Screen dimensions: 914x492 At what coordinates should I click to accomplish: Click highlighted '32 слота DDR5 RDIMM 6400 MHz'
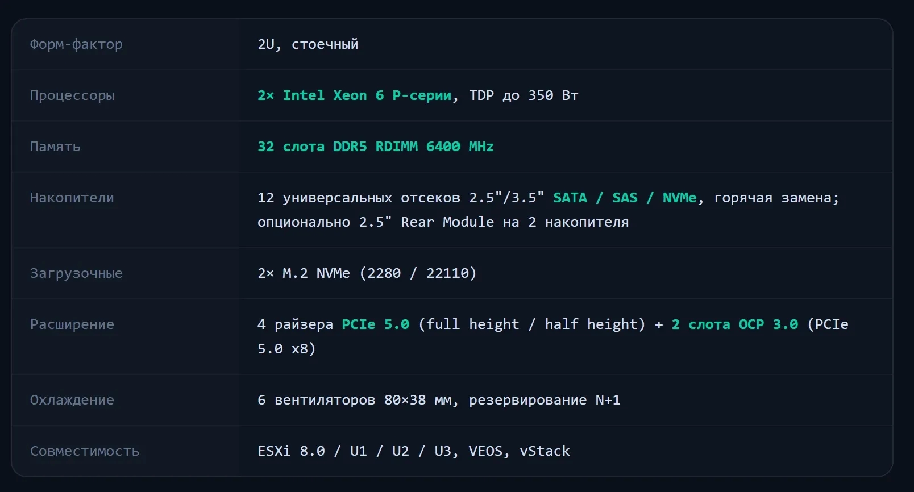point(376,147)
